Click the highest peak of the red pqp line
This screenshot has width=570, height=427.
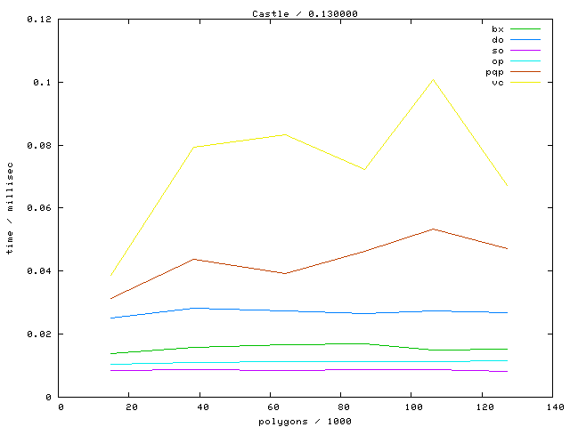click(433, 229)
